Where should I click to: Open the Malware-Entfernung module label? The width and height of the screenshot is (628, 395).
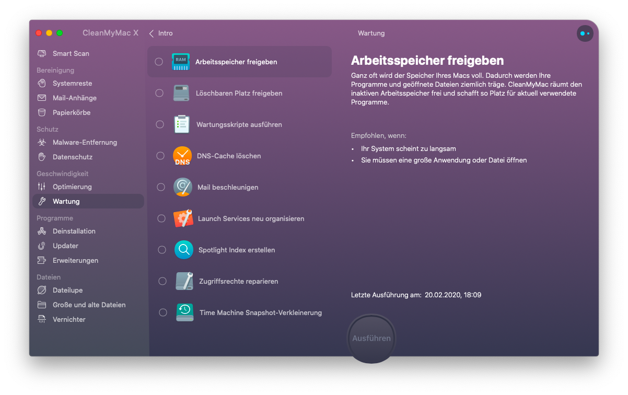click(x=85, y=142)
